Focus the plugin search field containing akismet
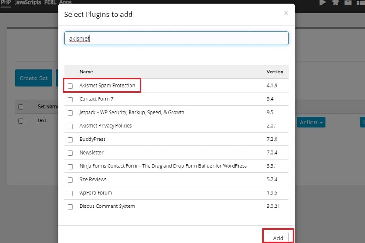This screenshot has height=243, width=365. pyautogui.click(x=177, y=38)
